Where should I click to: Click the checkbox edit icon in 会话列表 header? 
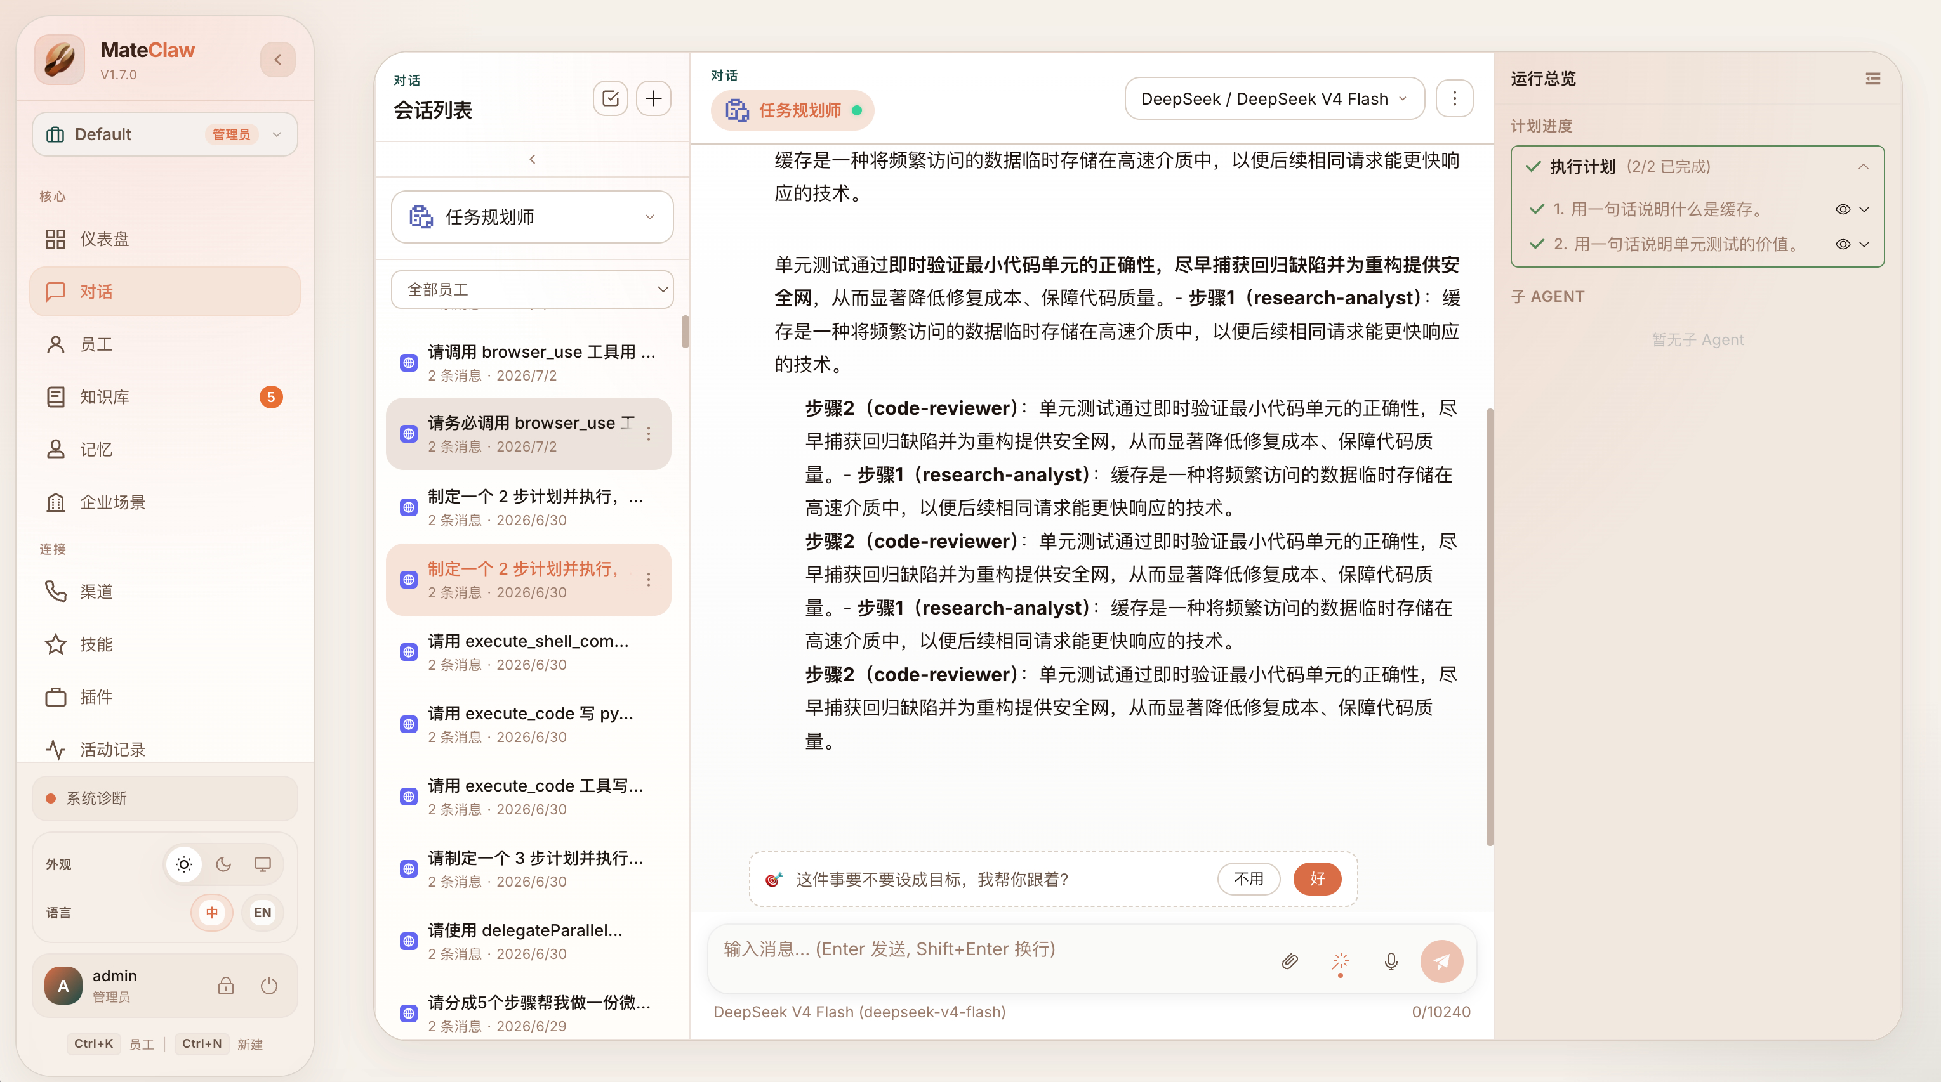tap(611, 98)
